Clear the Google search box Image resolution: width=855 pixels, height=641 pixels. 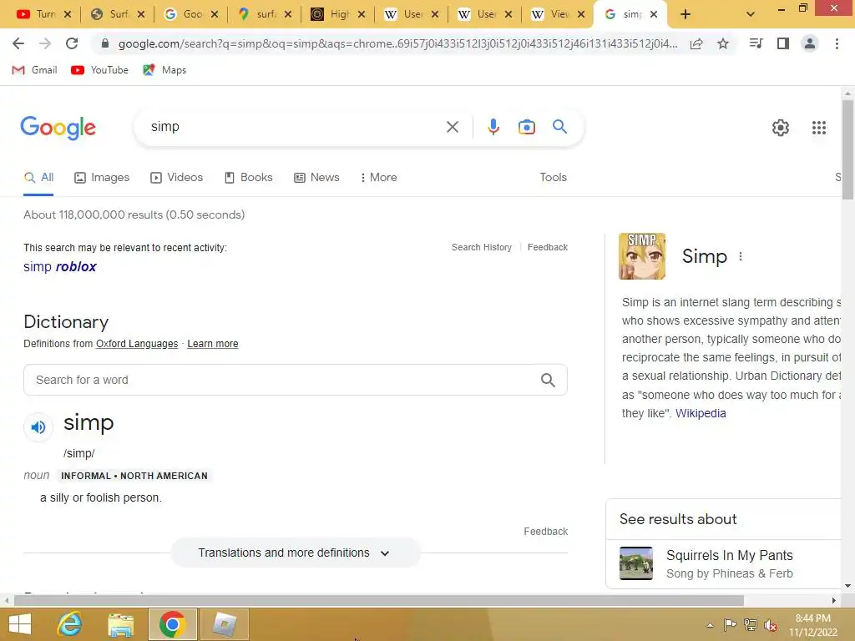[452, 127]
